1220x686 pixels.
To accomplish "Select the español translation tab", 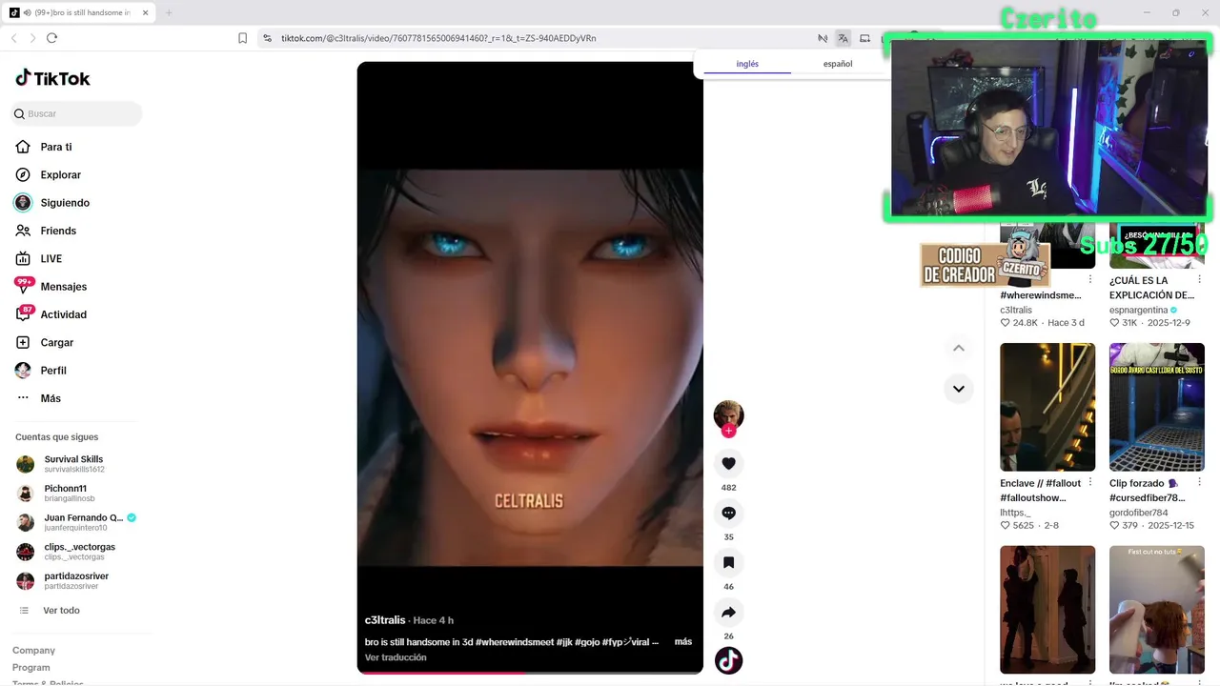I will [838, 64].
